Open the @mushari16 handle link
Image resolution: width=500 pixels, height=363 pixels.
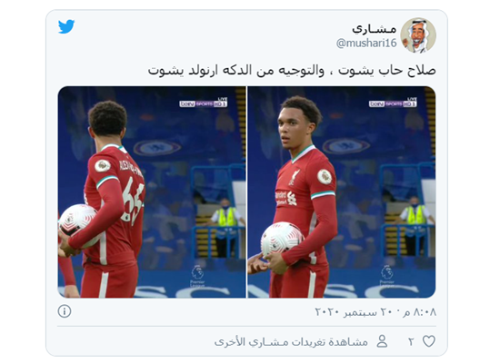(366, 43)
